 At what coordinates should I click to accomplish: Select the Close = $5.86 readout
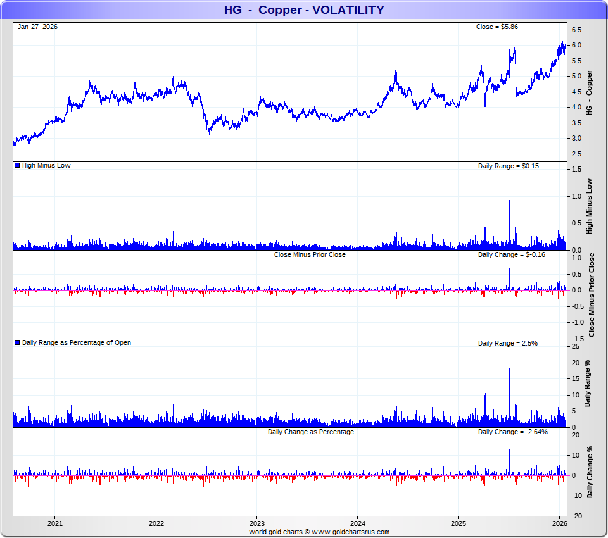(497, 27)
